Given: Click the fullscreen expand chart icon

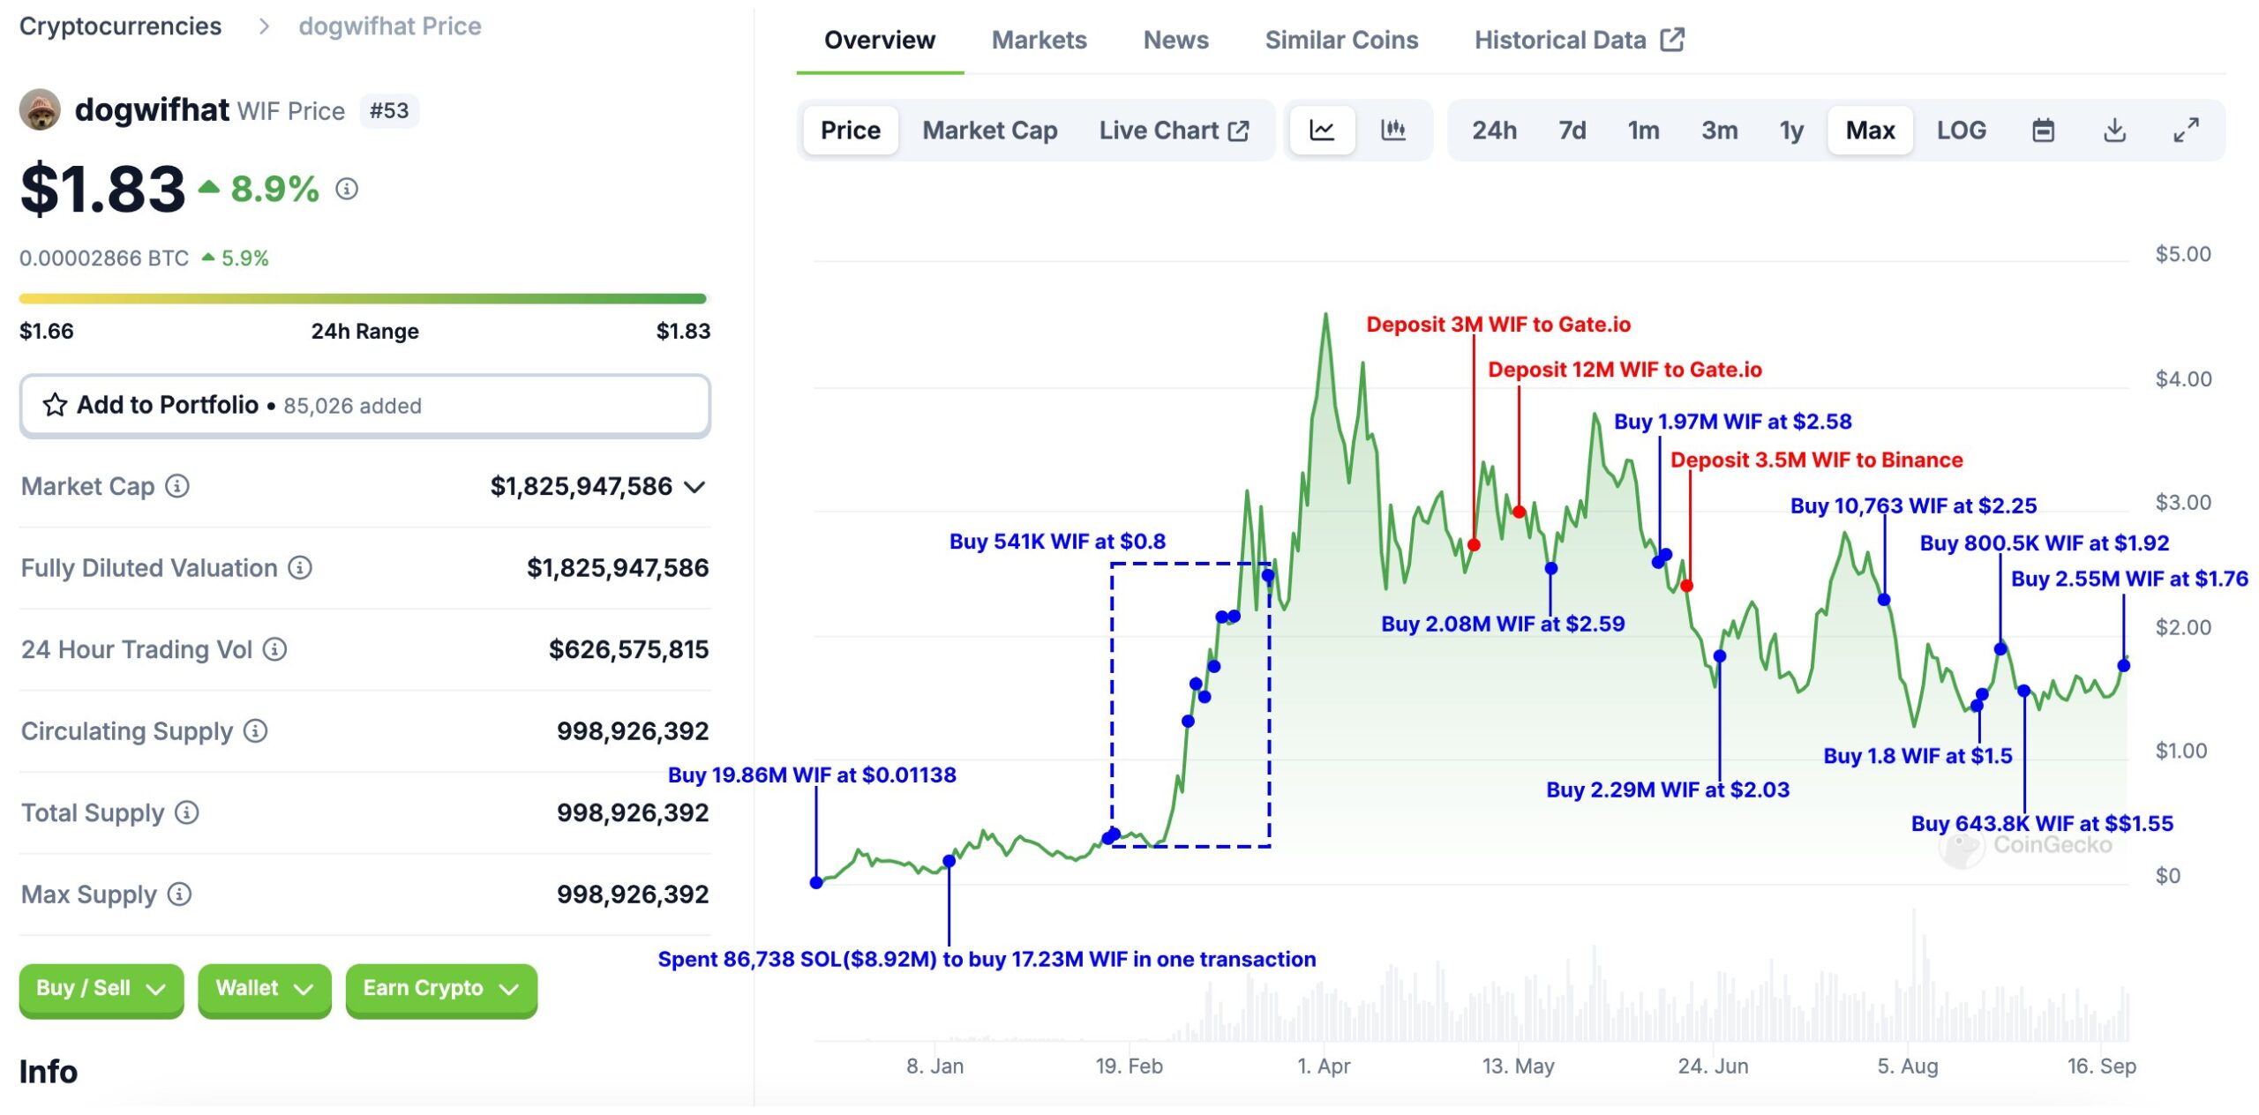Looking at the screenshot, I should pos(2186,131).
